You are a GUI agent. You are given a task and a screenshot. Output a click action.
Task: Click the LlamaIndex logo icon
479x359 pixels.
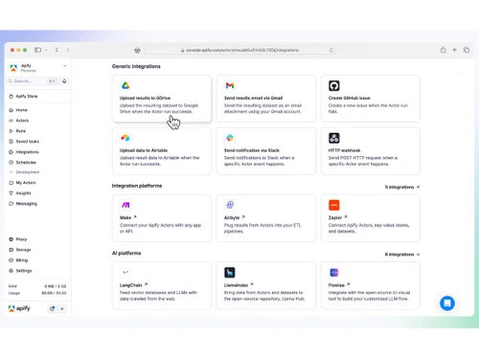coord(230,272)
